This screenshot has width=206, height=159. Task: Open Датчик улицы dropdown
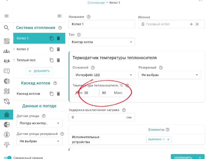(39, 123)
